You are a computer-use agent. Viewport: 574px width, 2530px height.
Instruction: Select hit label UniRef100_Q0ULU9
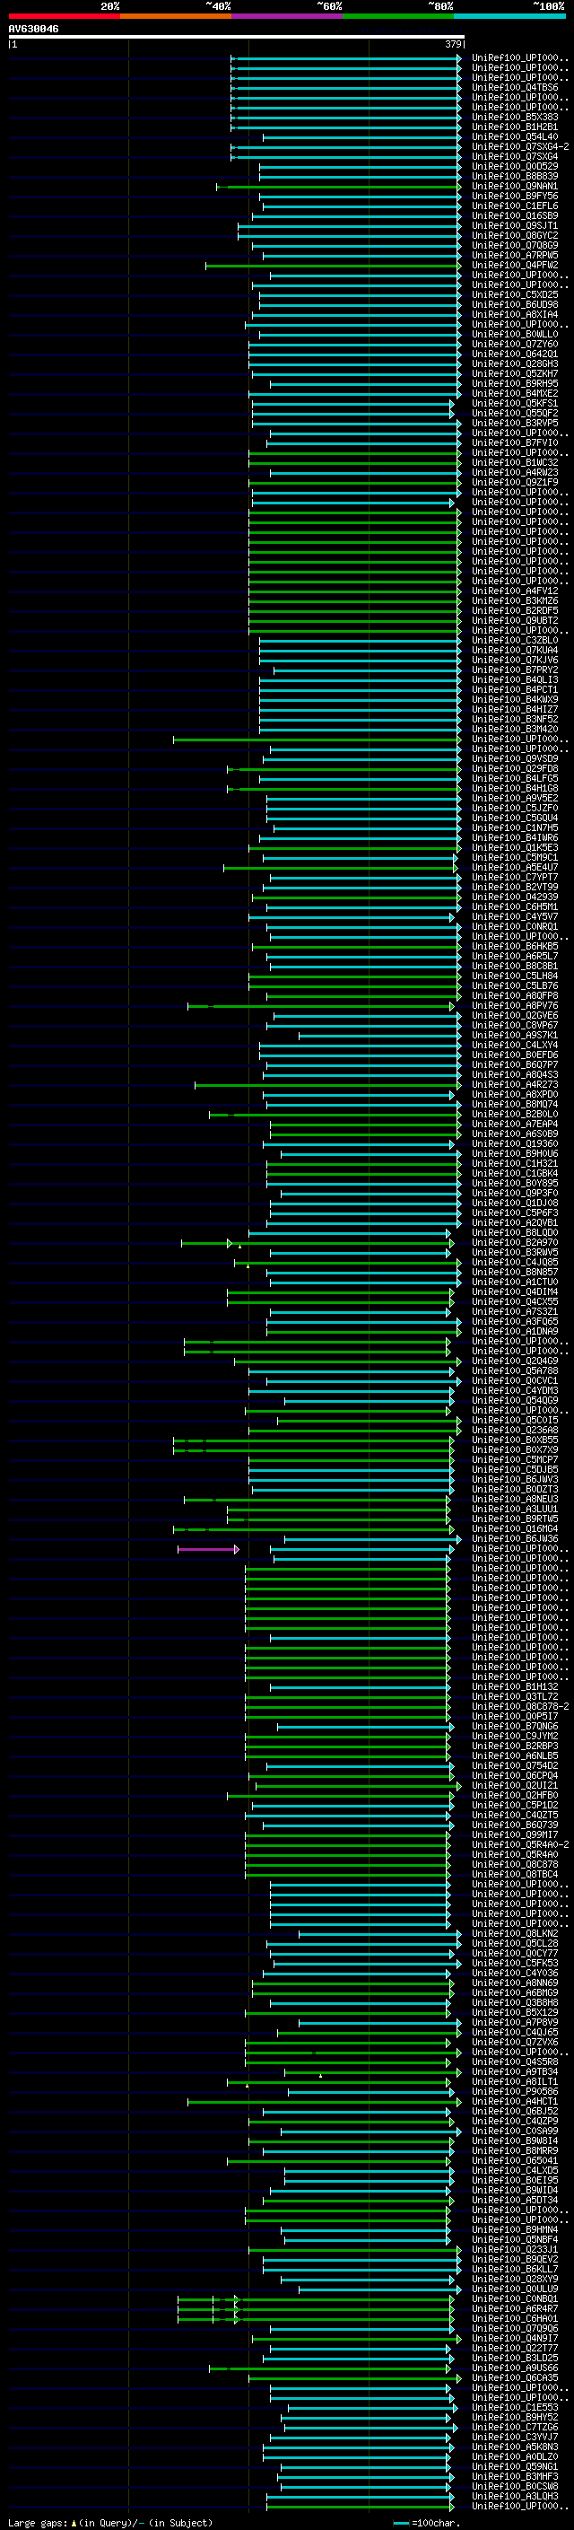pos(515,2289)
